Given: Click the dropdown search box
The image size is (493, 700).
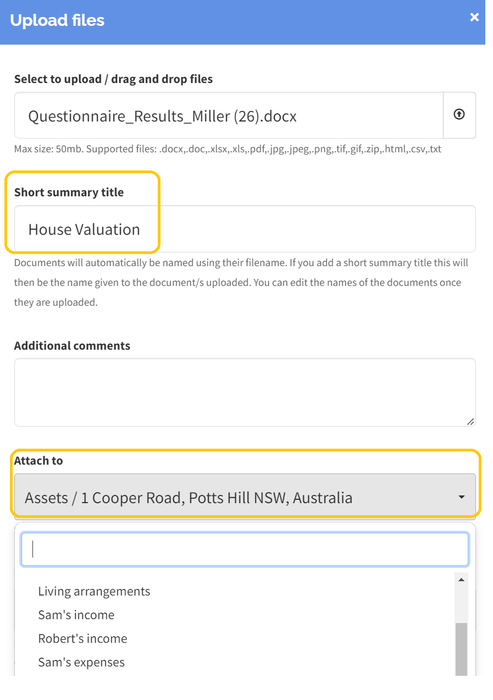Looking at the screenshot, I should coord(245,549).
